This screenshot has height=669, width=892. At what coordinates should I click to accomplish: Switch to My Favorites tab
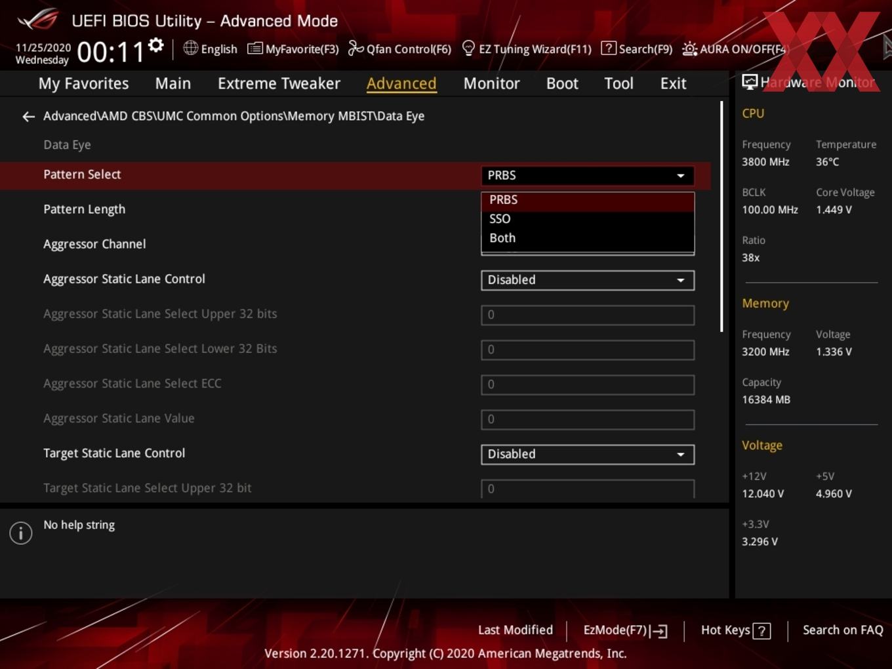click(83, 84)
